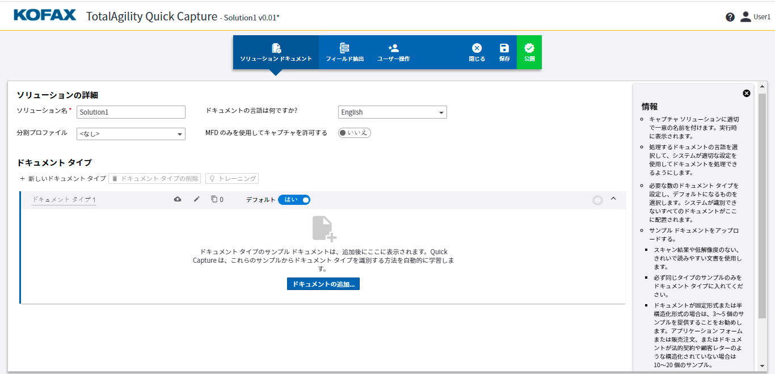This screenshot has width=775, height=374.
Task: Click ドキュメント タイプの削除 option
Action: [154, 178]
